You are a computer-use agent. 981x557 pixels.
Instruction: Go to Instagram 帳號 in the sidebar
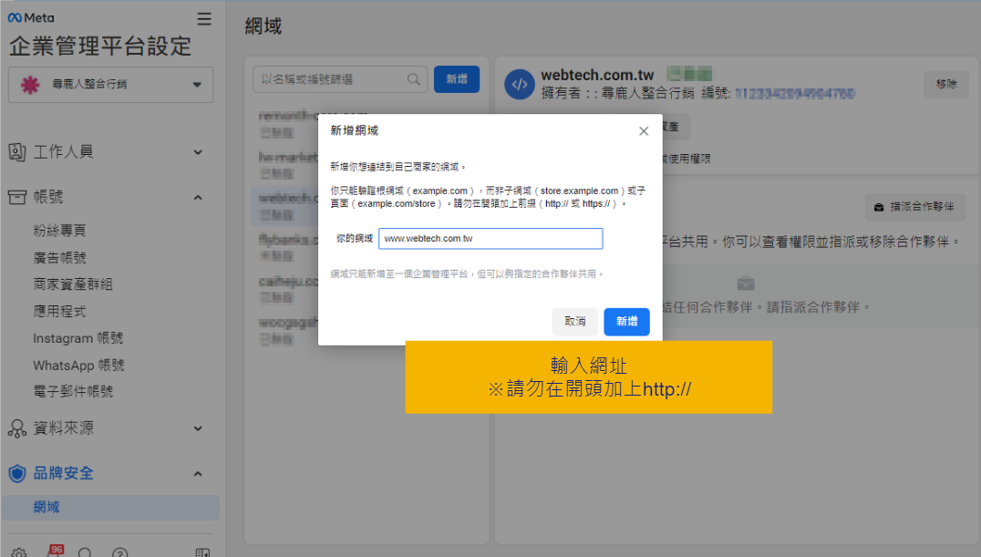pos(77,338)
